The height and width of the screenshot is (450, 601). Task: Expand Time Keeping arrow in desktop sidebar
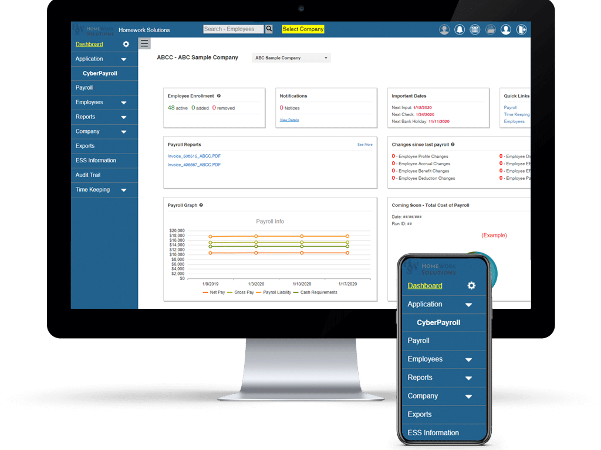[x=123, y=190]
